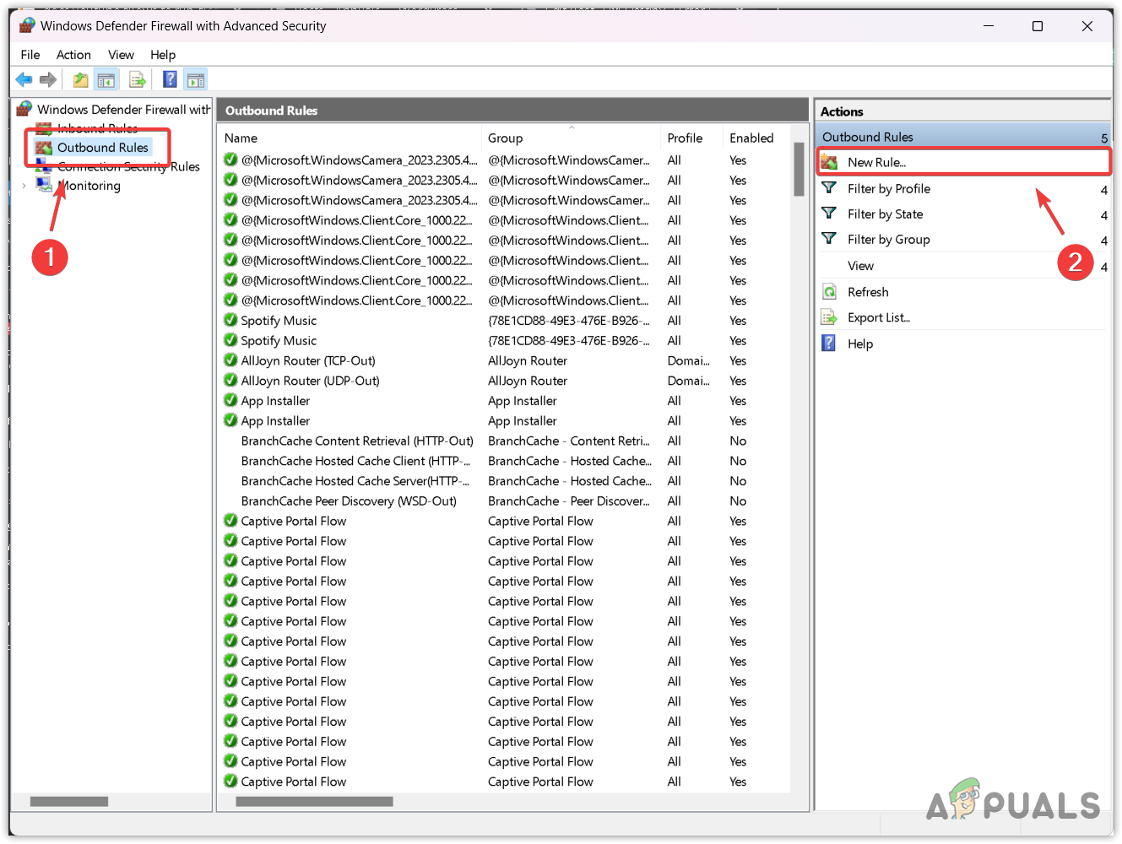Select BranchCache Content Retrieval (HTTP-Out) rule
Screen dimensions: 1122x844
pos(357,441)
